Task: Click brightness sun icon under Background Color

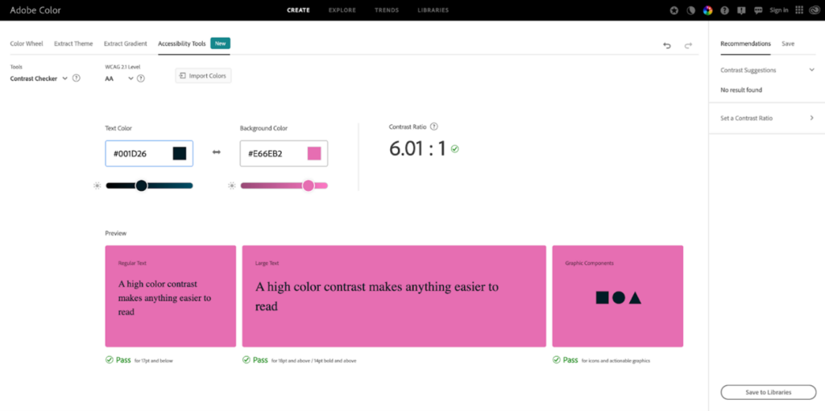Action: click(231, 186)
